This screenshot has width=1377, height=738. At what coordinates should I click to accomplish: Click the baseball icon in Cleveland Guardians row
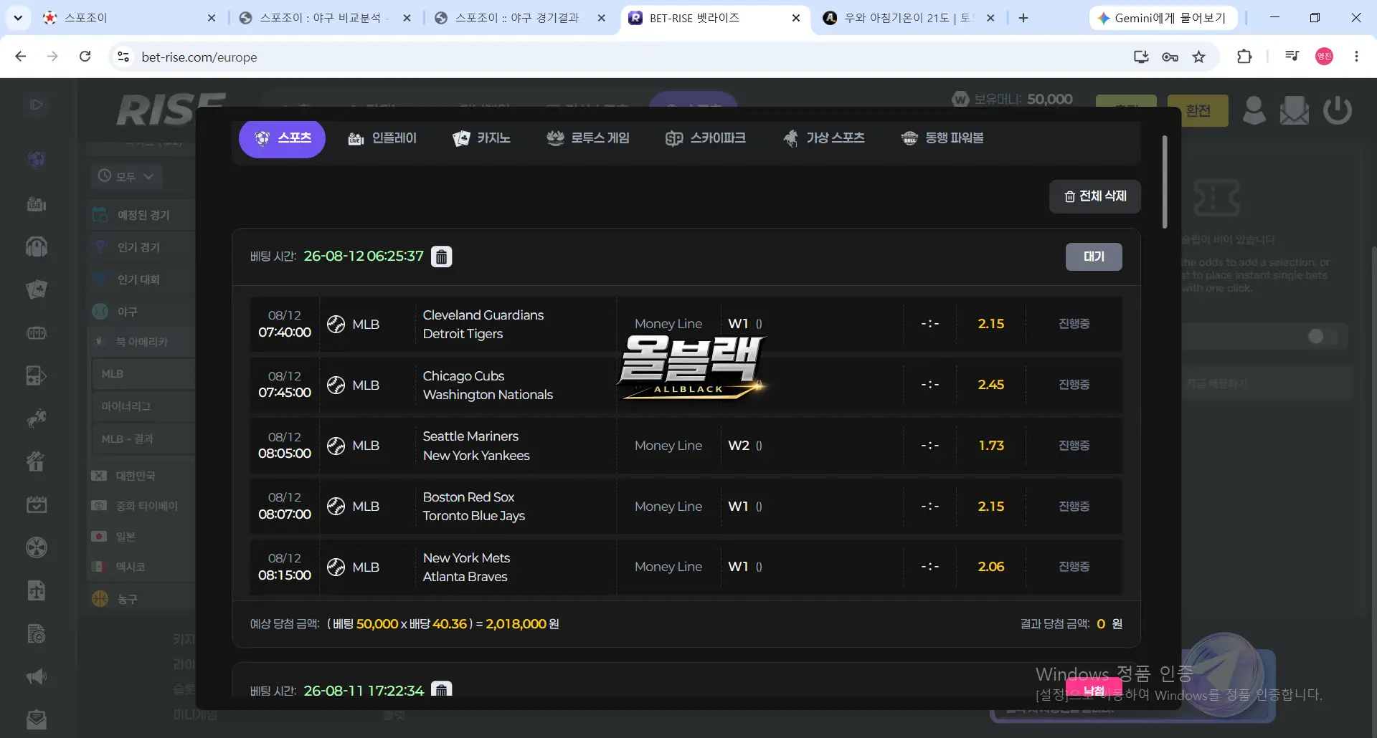tap(336, 325)
